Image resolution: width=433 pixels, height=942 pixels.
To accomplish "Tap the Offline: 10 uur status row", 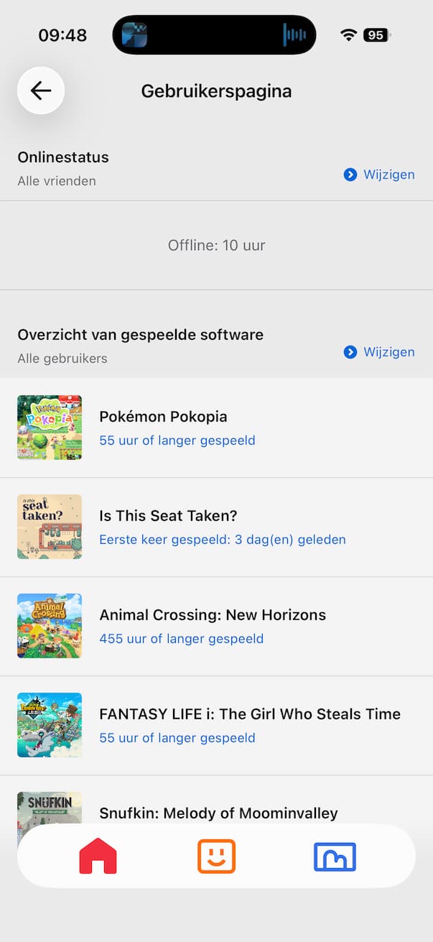I will [216, 245].
